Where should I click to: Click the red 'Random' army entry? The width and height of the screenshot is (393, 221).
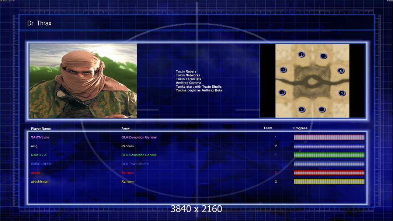click(x=128, y=173)
